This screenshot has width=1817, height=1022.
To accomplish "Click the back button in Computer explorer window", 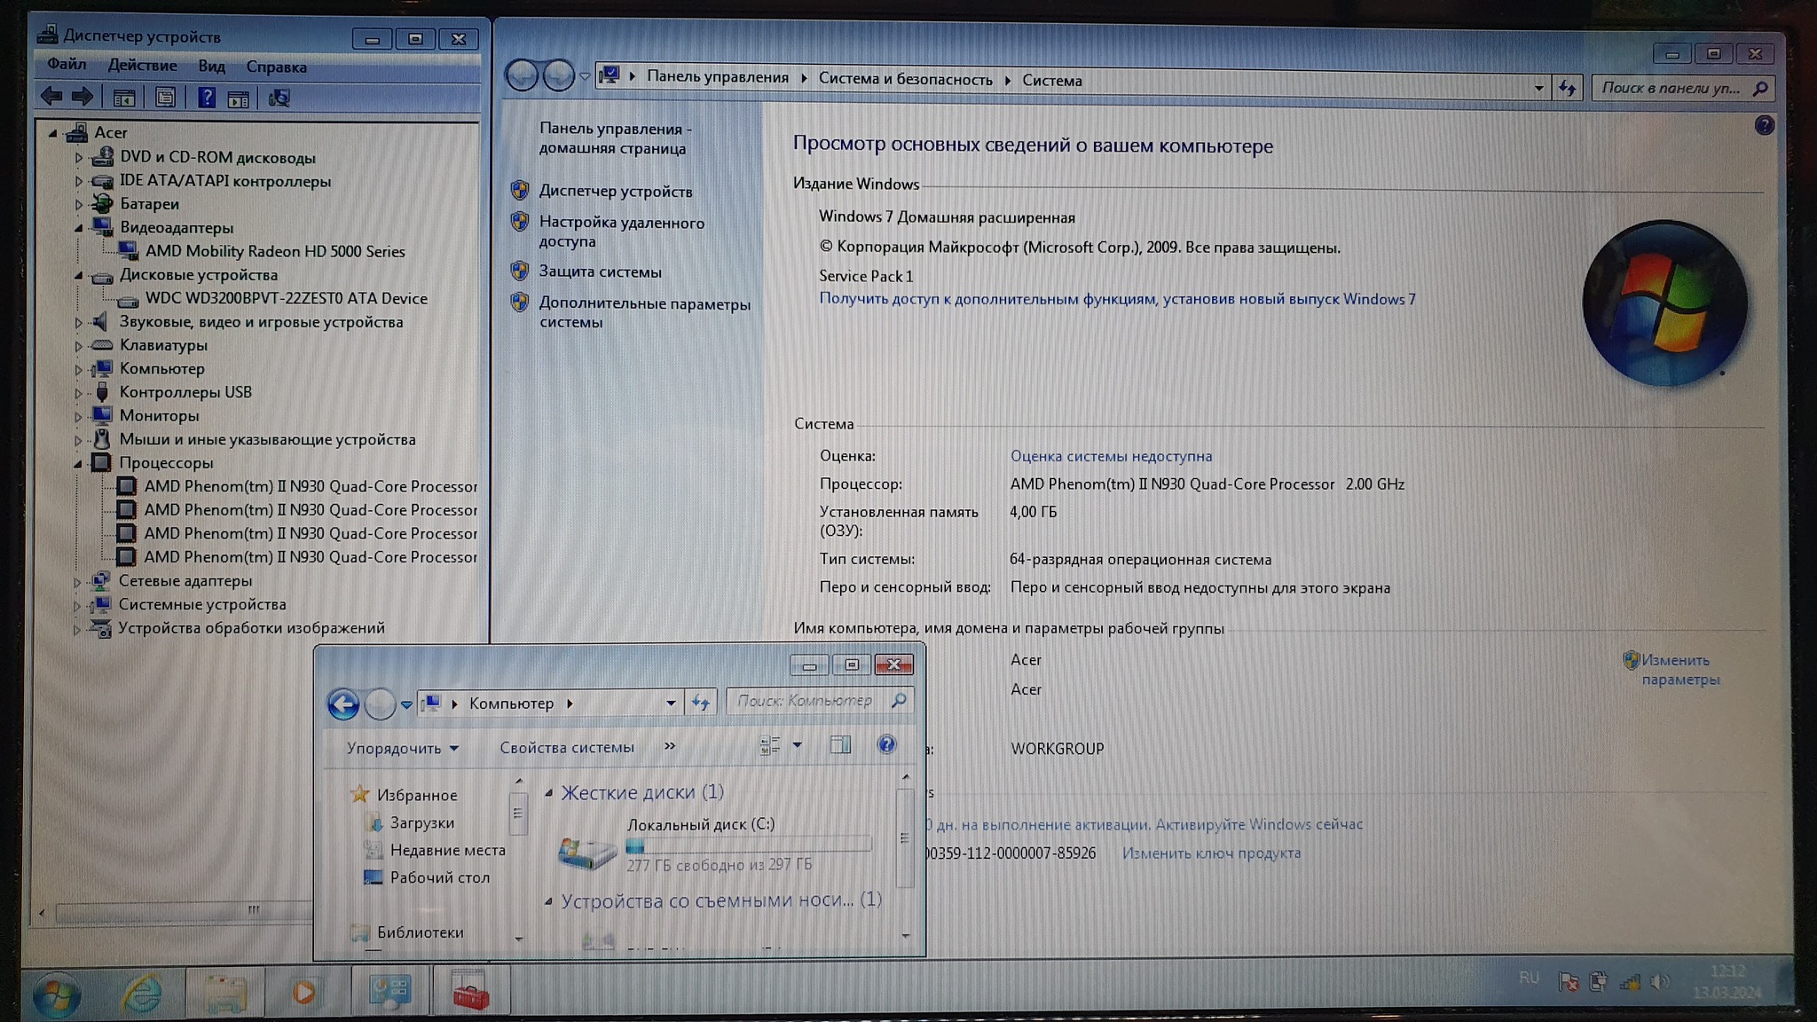I will [343, 704].
